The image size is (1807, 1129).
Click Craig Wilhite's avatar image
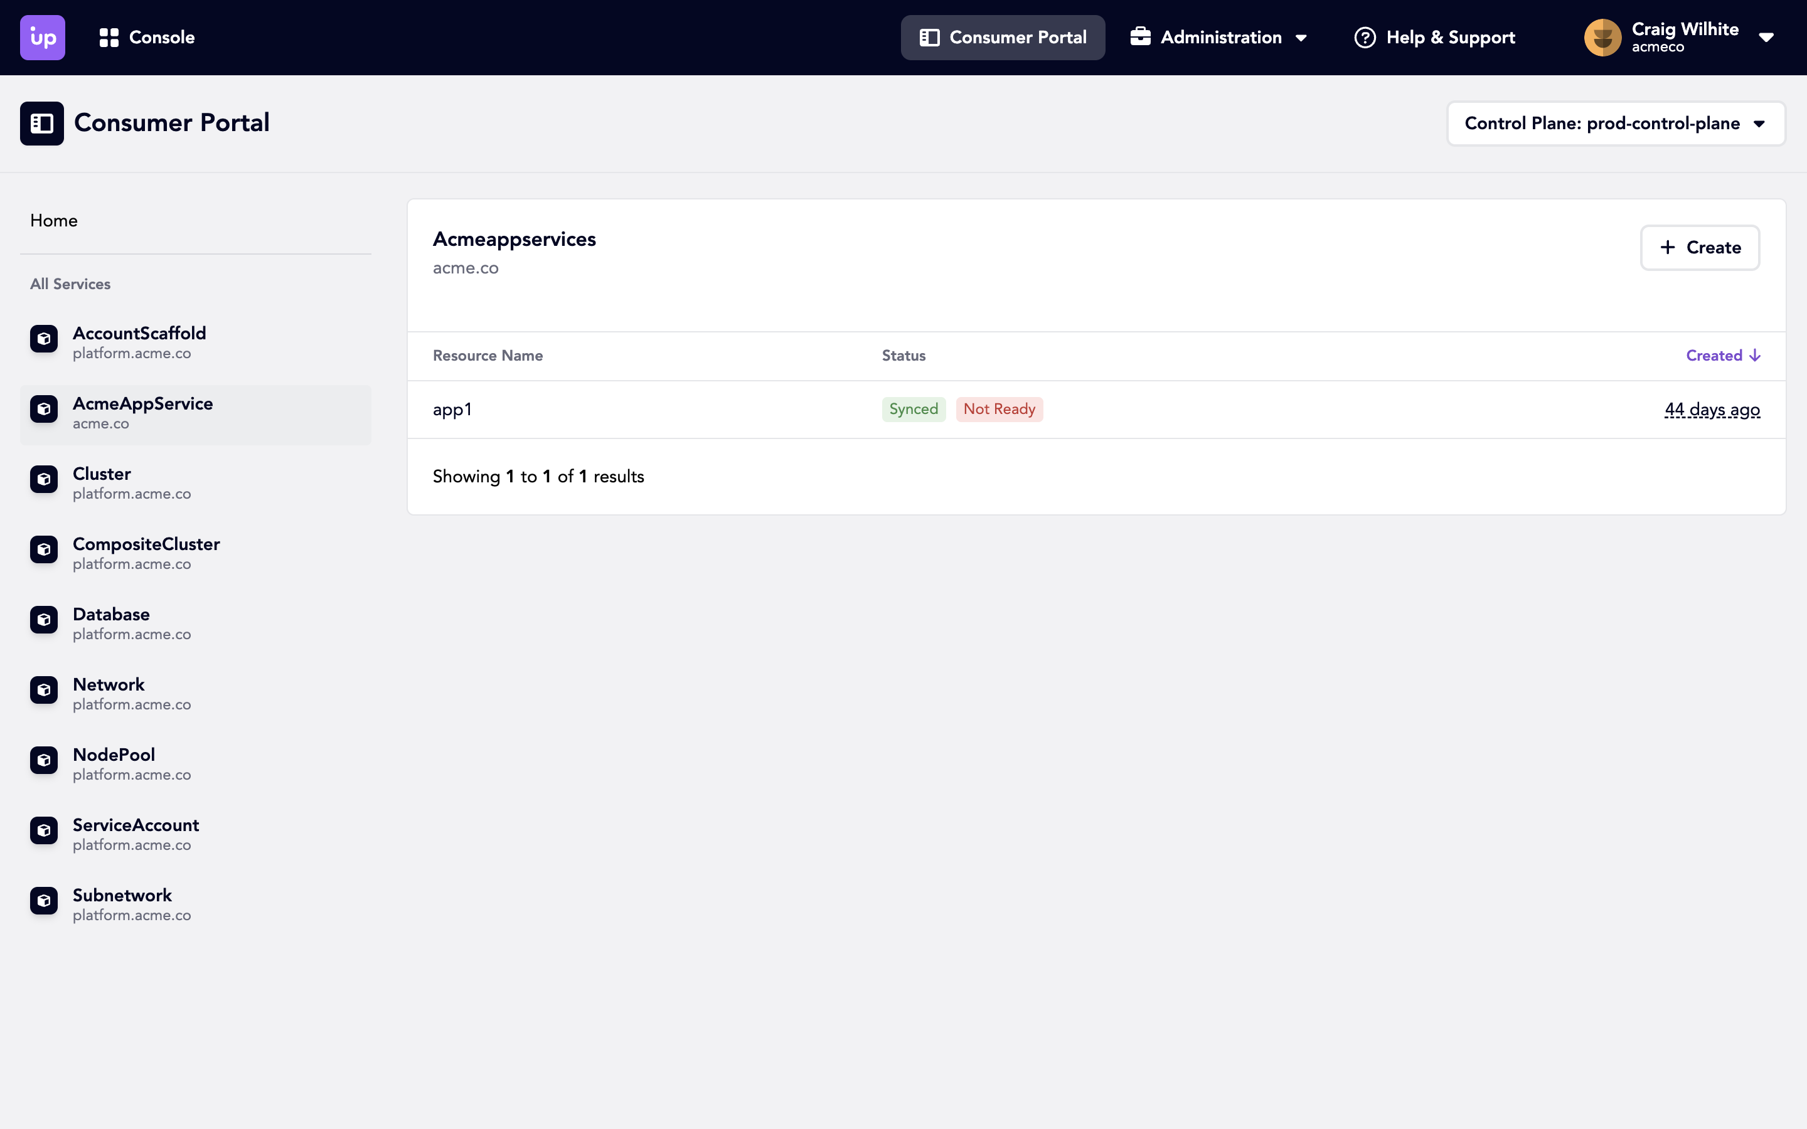pyautogui.click(x=1602, y=38)
